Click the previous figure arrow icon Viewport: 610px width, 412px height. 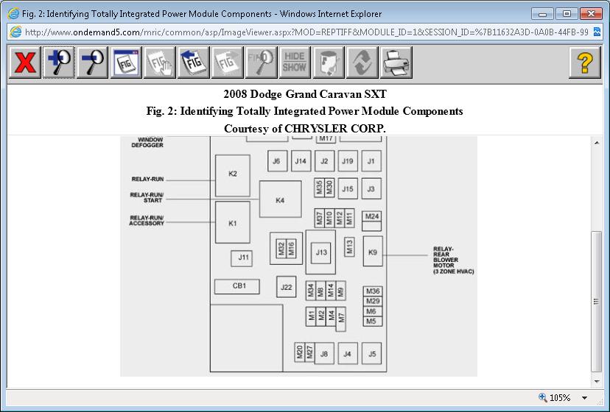[194, 63]
